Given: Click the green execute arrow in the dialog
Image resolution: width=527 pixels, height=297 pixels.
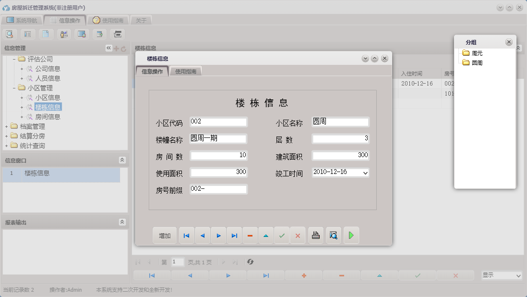Looking at the screenshot, I should click(351, 235).
